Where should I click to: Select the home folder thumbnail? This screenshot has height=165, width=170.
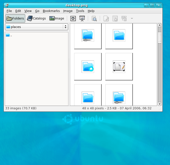pos(88,67)
